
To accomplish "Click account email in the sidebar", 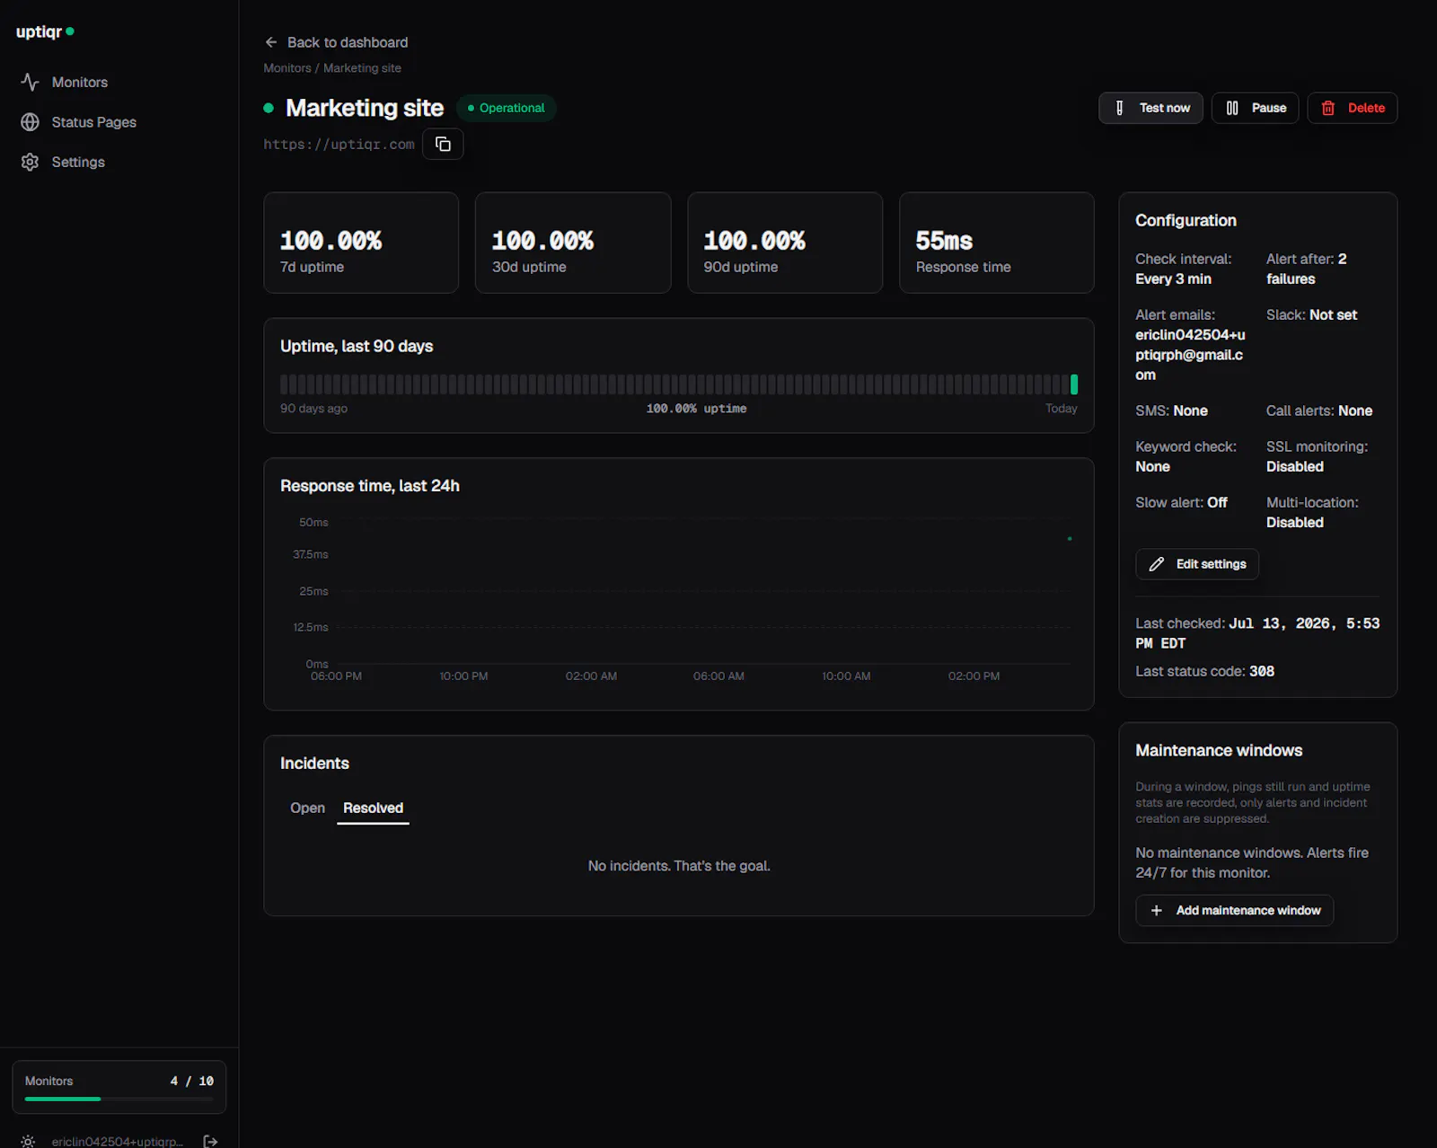I will tap(117, 1141).
